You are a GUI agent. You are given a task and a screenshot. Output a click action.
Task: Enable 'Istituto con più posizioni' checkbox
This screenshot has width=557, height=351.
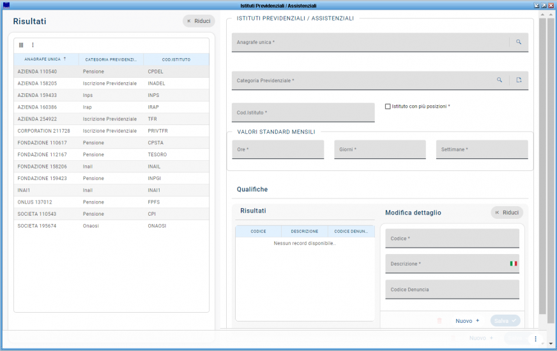388,107
